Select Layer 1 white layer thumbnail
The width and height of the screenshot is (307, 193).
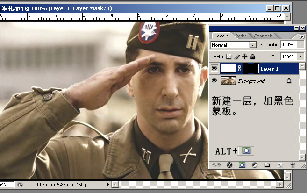[x=228, y=69]
